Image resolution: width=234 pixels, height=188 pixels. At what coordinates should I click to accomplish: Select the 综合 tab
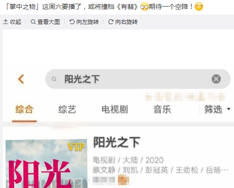coord(24,109)
